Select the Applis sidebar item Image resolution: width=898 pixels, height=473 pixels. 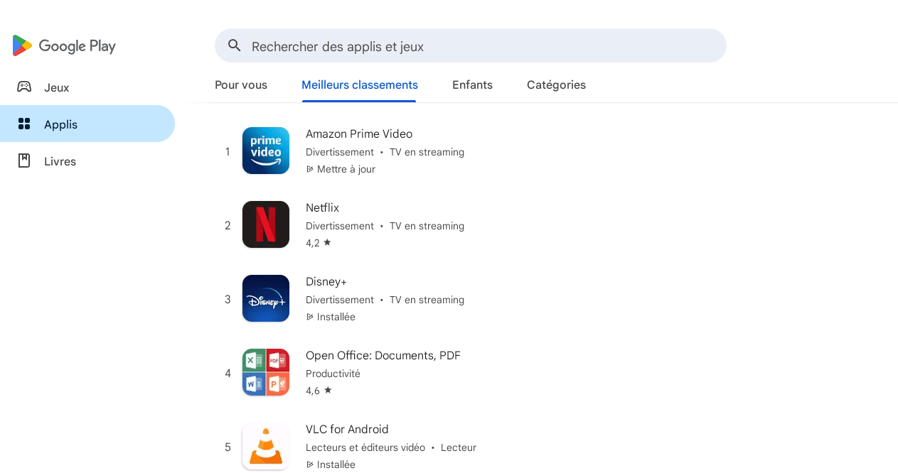click(87, 124)
